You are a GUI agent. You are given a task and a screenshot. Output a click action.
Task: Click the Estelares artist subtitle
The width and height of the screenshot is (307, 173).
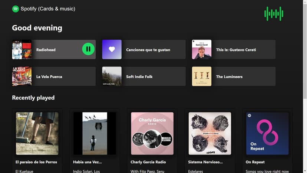point(195,171)
